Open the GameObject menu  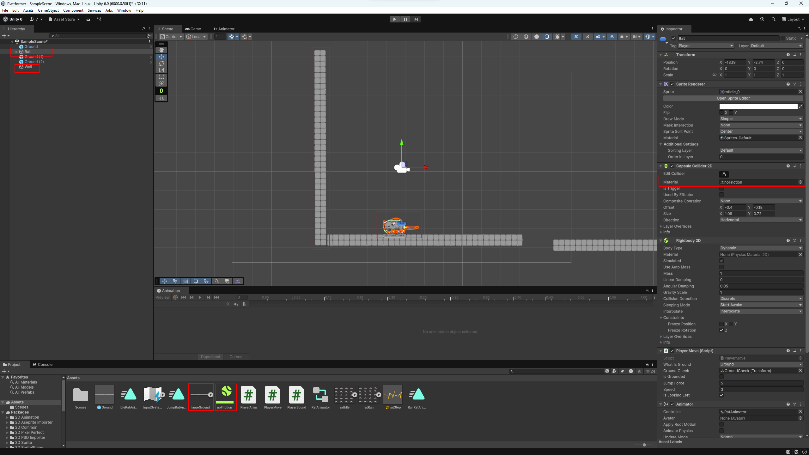[48, 10]
